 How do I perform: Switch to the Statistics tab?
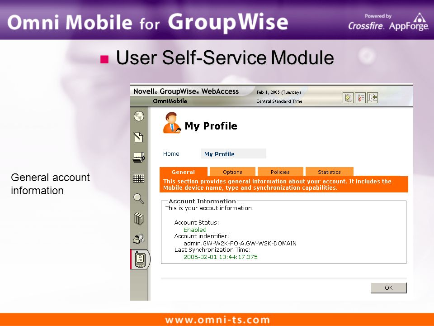click(329, 172)
